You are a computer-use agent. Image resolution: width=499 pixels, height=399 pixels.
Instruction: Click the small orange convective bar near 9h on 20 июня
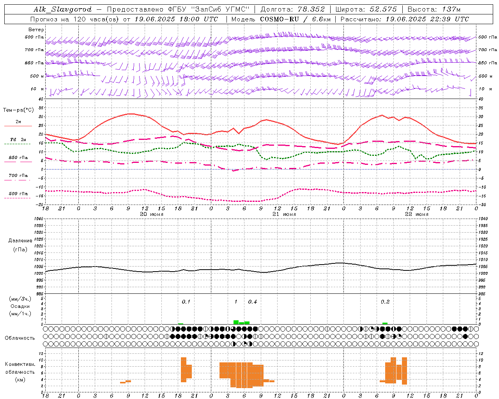(128, 381)
